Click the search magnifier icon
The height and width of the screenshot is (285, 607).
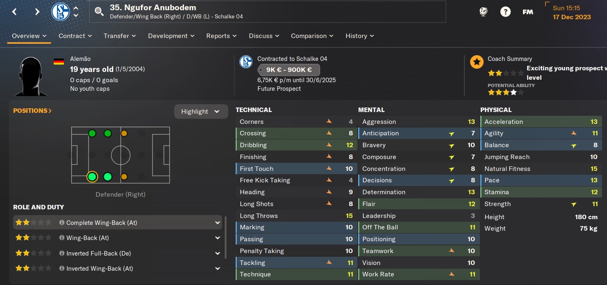pos(99,11)
